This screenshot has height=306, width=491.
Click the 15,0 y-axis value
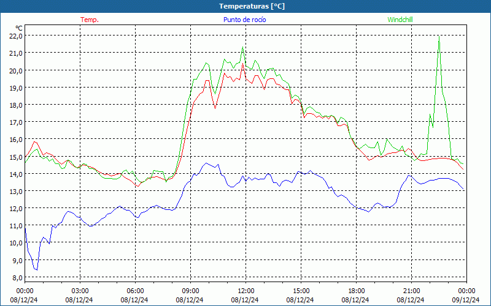click(16, 157)
